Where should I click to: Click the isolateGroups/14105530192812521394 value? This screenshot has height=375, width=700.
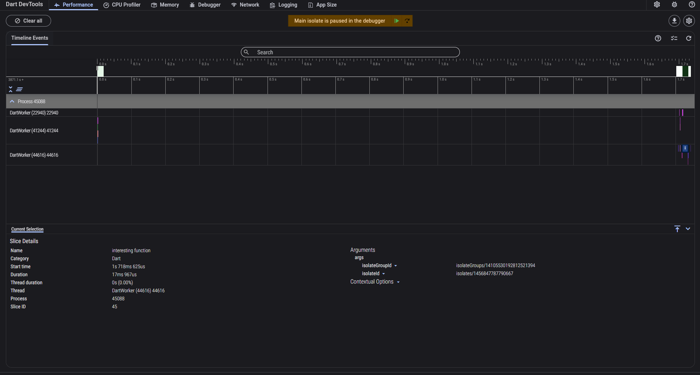[496, 265]
